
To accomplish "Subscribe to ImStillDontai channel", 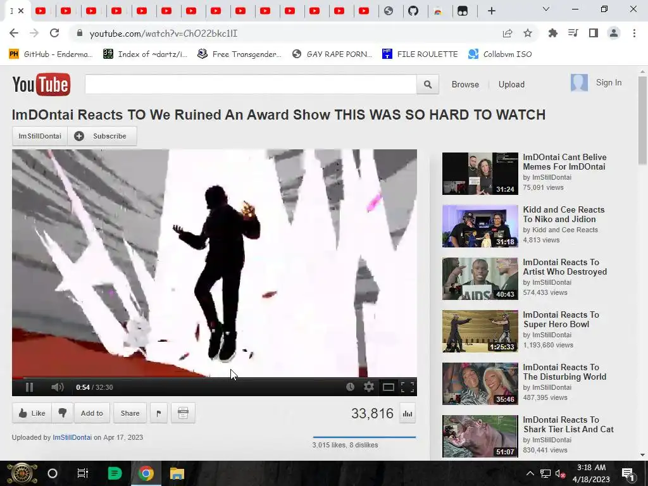I will (102, 136).
